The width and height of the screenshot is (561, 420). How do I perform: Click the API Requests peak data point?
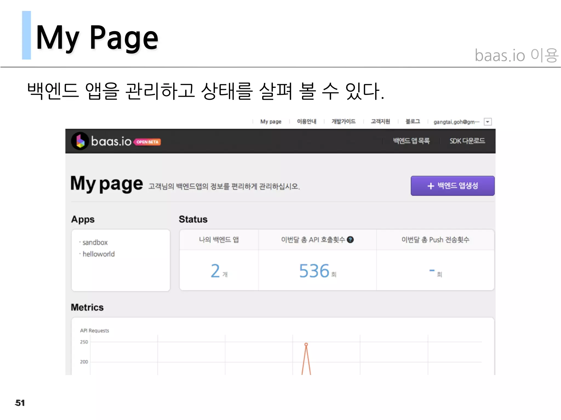(306, 344)
